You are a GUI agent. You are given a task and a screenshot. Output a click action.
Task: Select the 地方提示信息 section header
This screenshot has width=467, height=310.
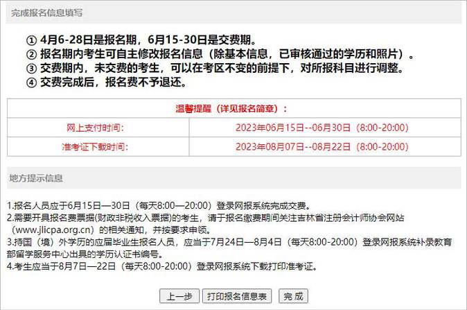[37, 178]
